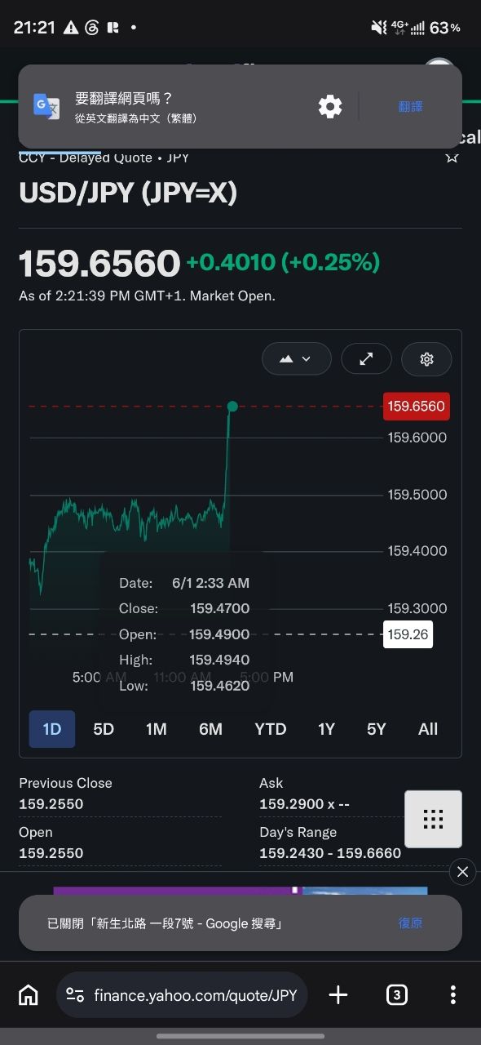Viewport: 481px width, 1045px height.
Task: Open the browser overflow menu
Action: [x=452, y=994]
